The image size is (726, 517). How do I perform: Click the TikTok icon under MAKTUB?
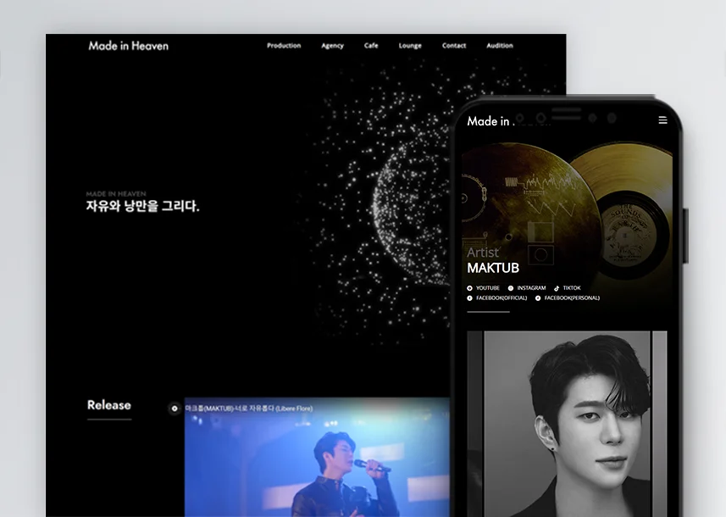tap(557, 288)
